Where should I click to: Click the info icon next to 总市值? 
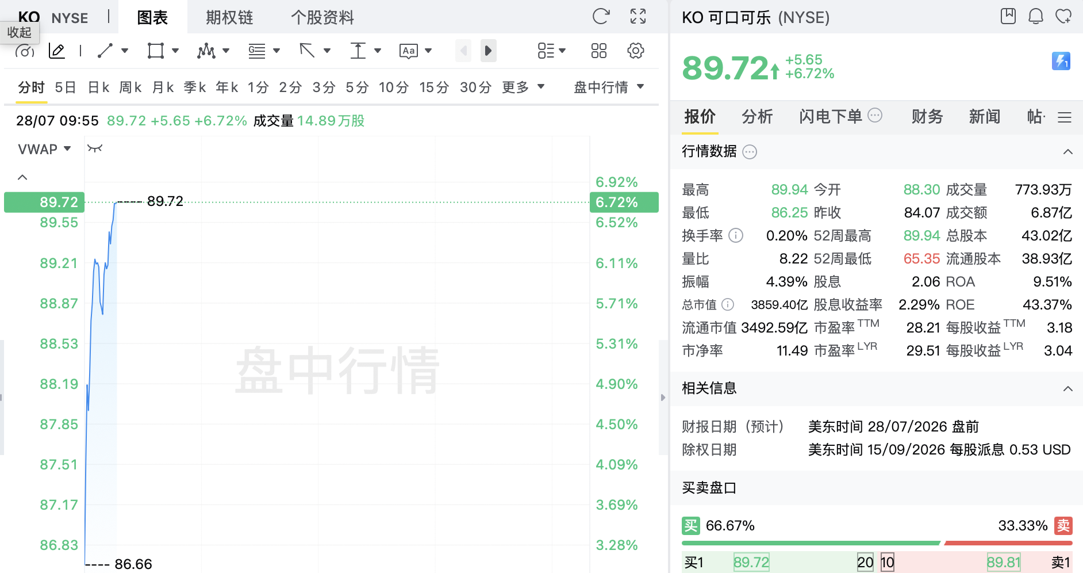pyautogui.click(x=728, y=304)
